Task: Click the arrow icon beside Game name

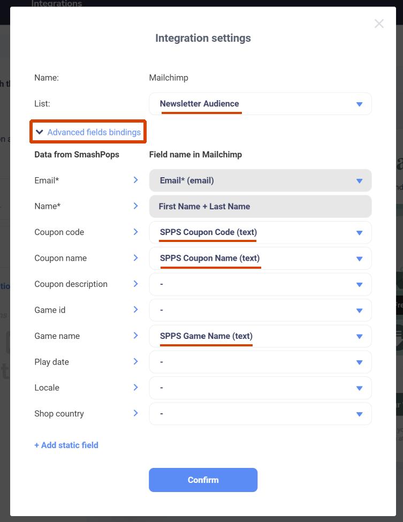Action: (x=135, y=336)
